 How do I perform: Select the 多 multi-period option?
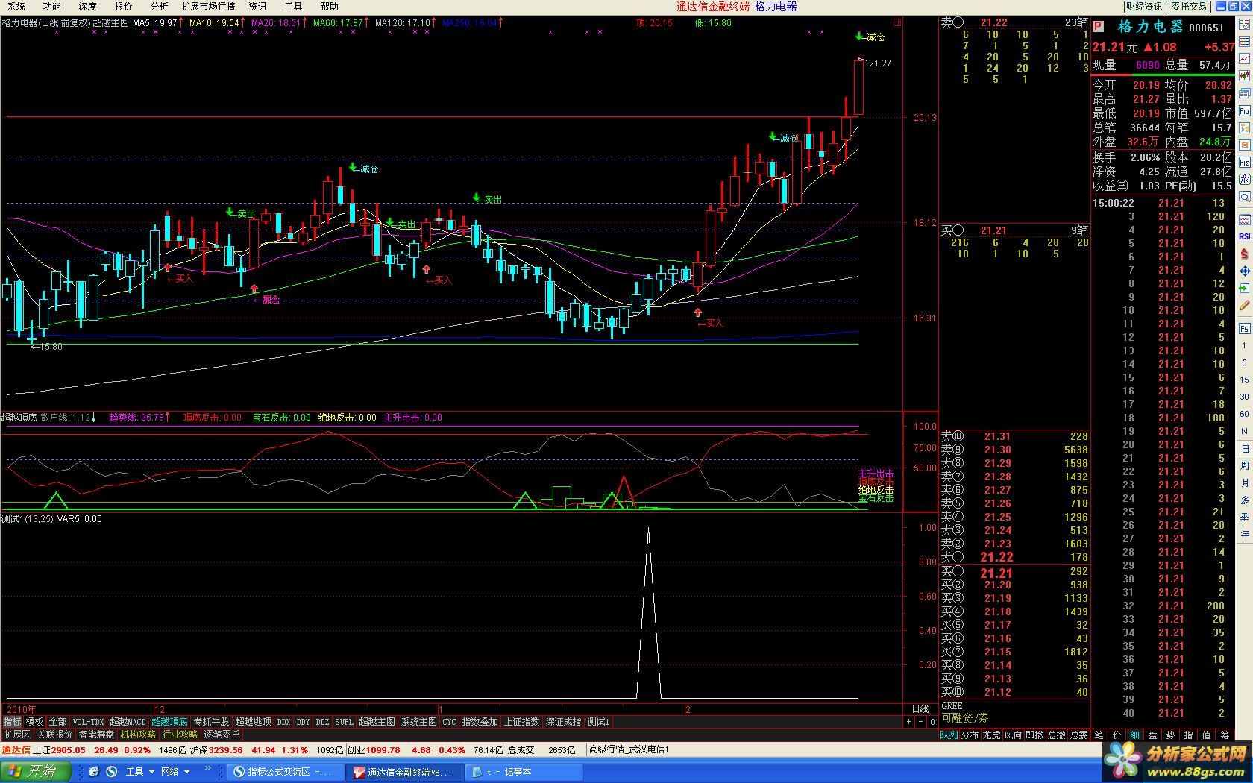[1244, 500]
